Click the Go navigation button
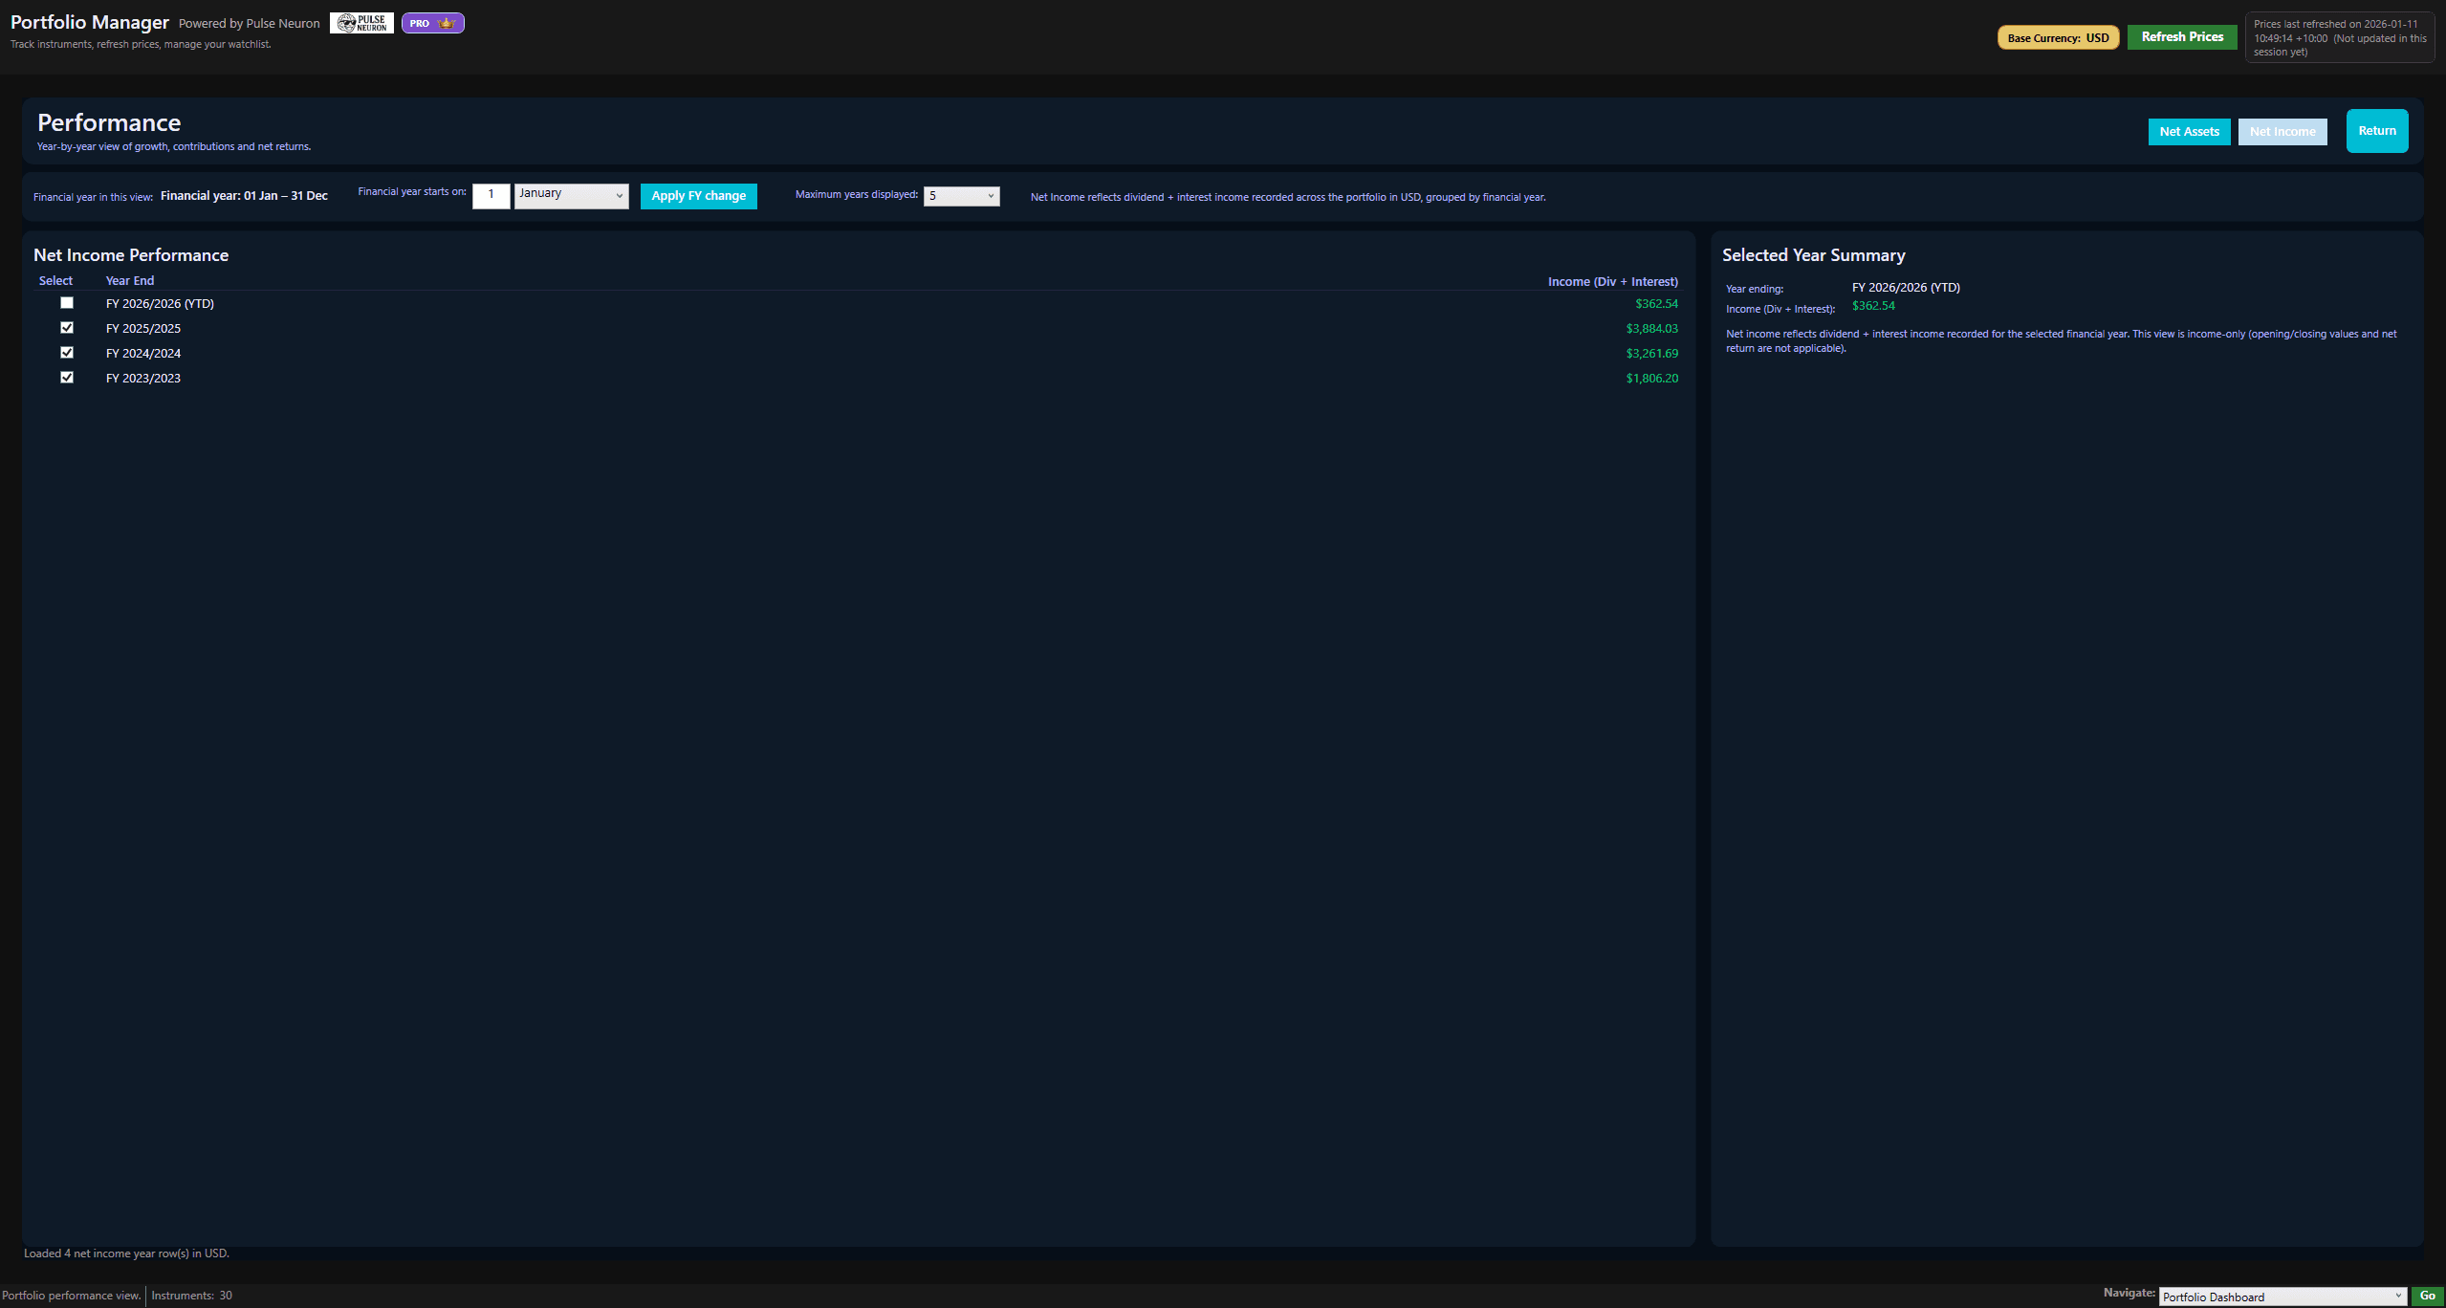This screenshot has width=2446, height=1308. tap(2427, 1296)
